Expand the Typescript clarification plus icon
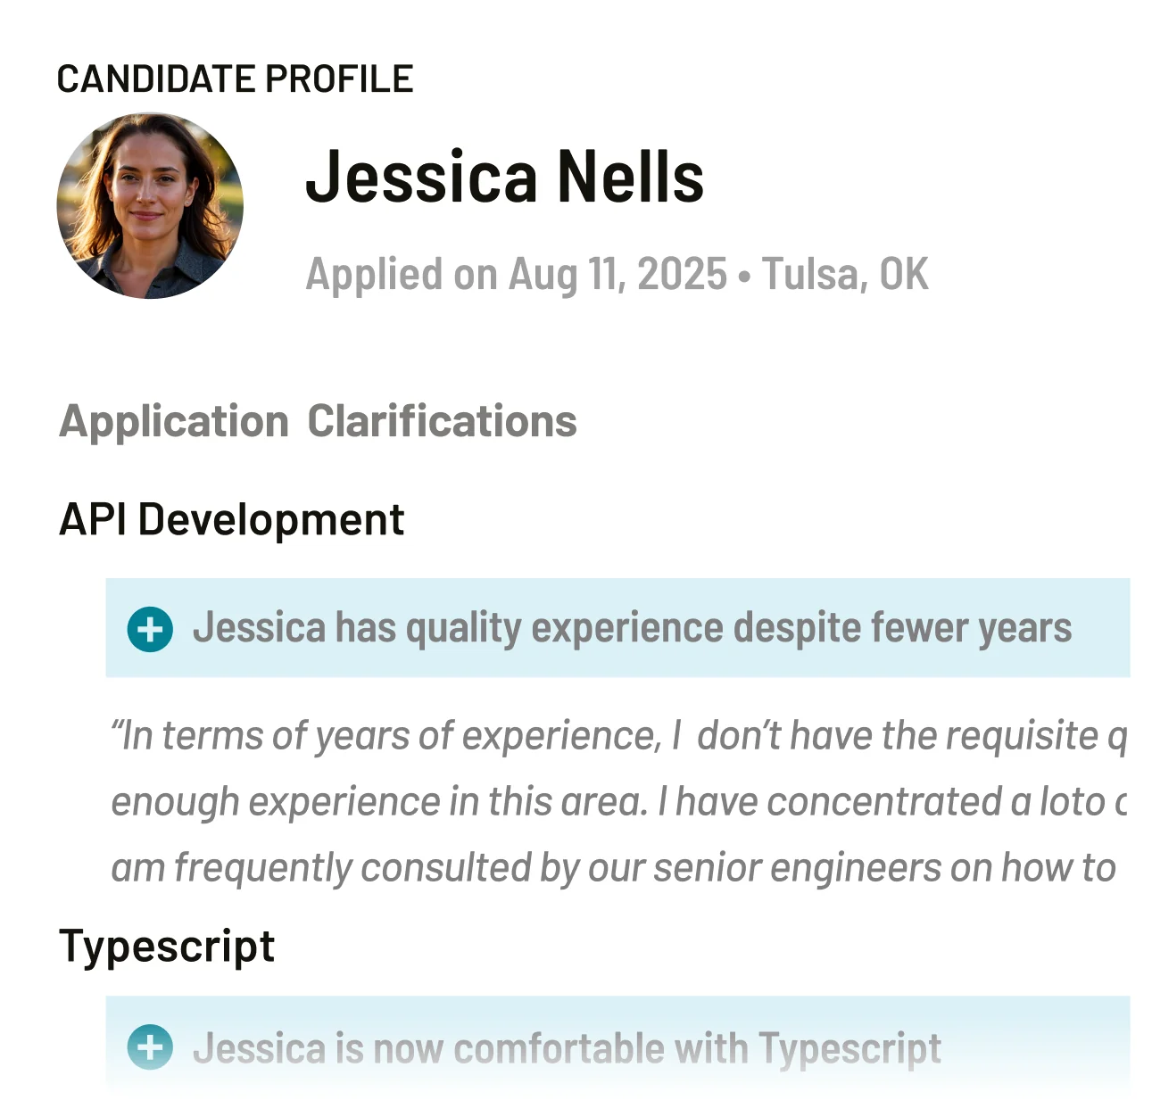 [150, 1047]
